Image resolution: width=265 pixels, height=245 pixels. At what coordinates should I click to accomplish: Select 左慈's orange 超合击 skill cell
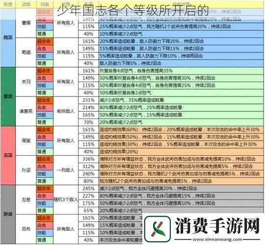point(45,189)
